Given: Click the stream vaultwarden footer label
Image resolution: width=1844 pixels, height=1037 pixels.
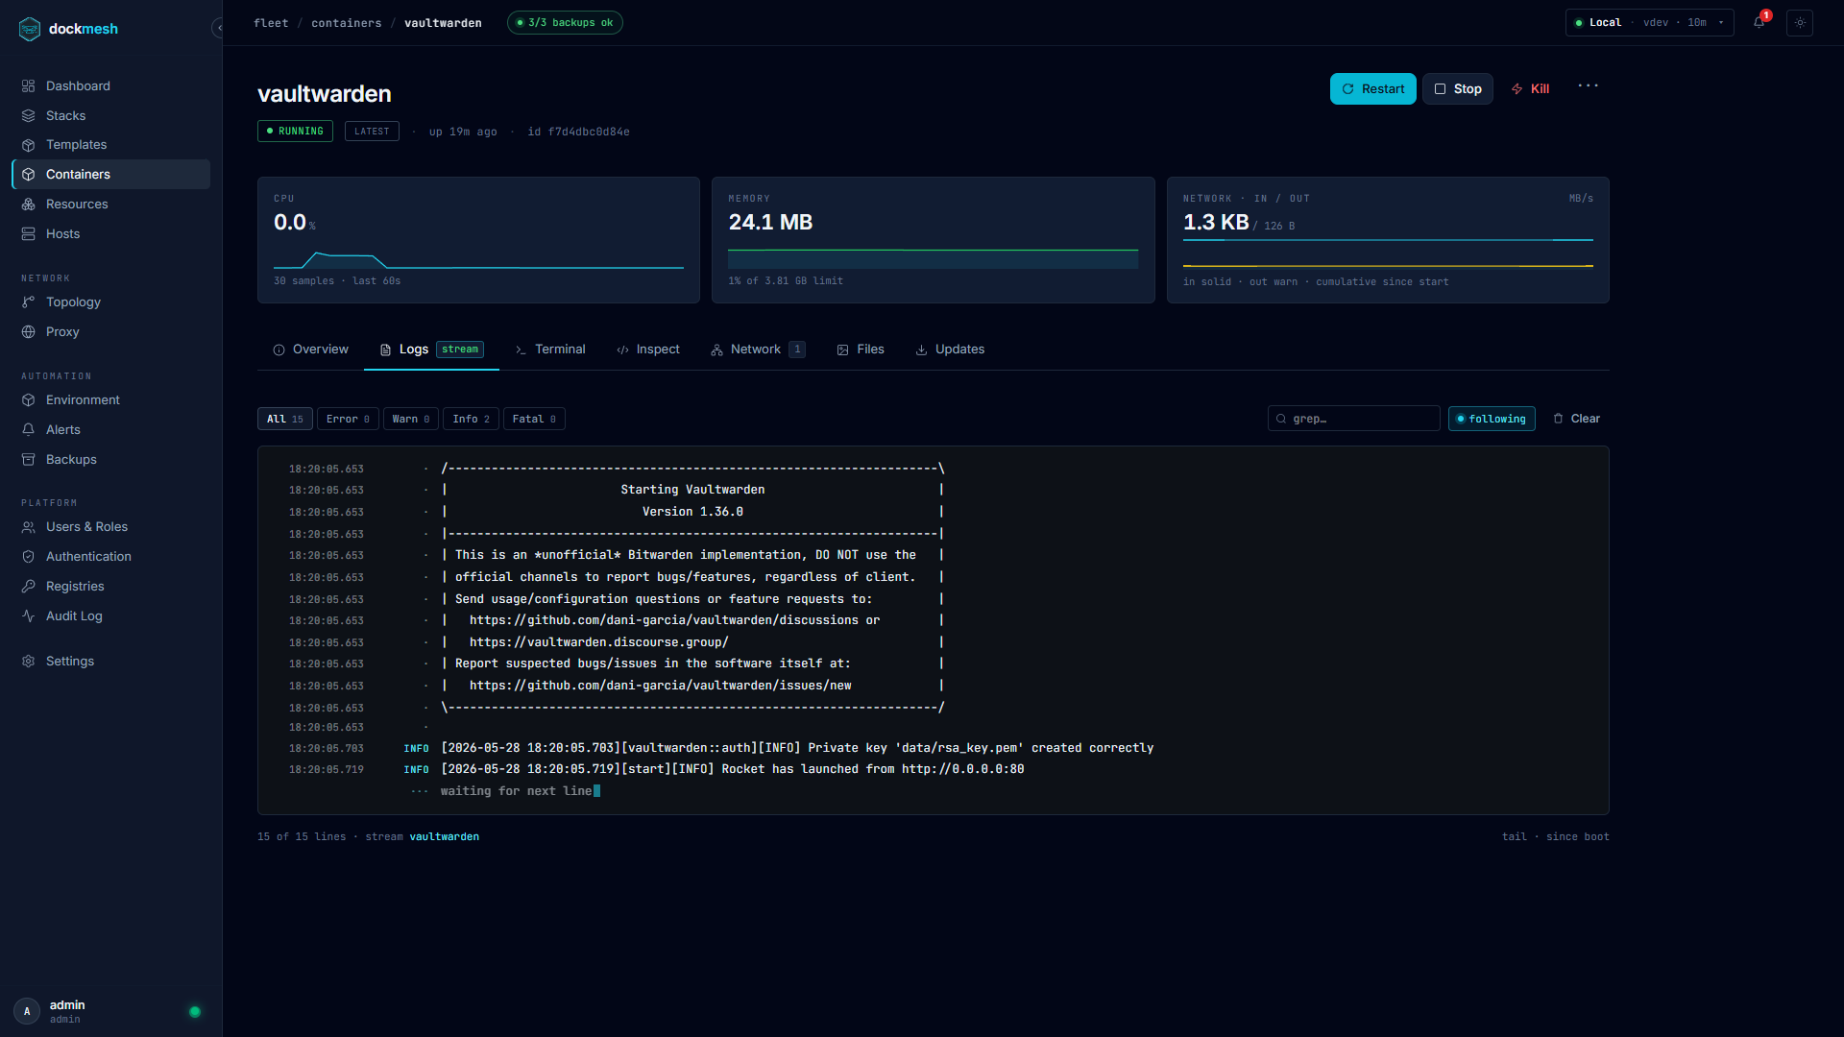Looking at the screenshot, I should pos(422,837).
